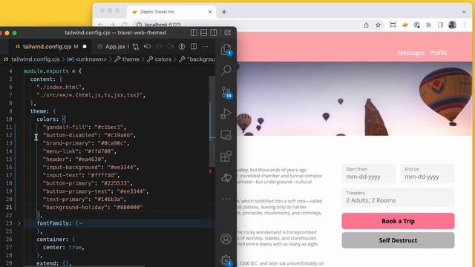Close Zeplin Travel Inc browser tab

(x=210, y=12)
